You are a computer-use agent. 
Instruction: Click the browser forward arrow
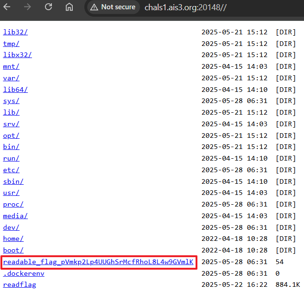click(x=28, y=7)
